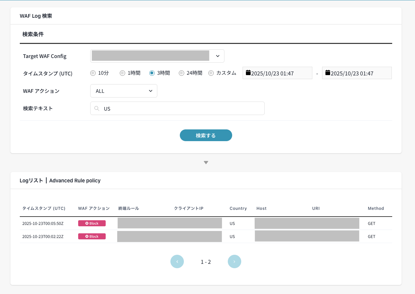Click the calendar icon in start date field
The image size is (415, 294).
pos(248,73)
